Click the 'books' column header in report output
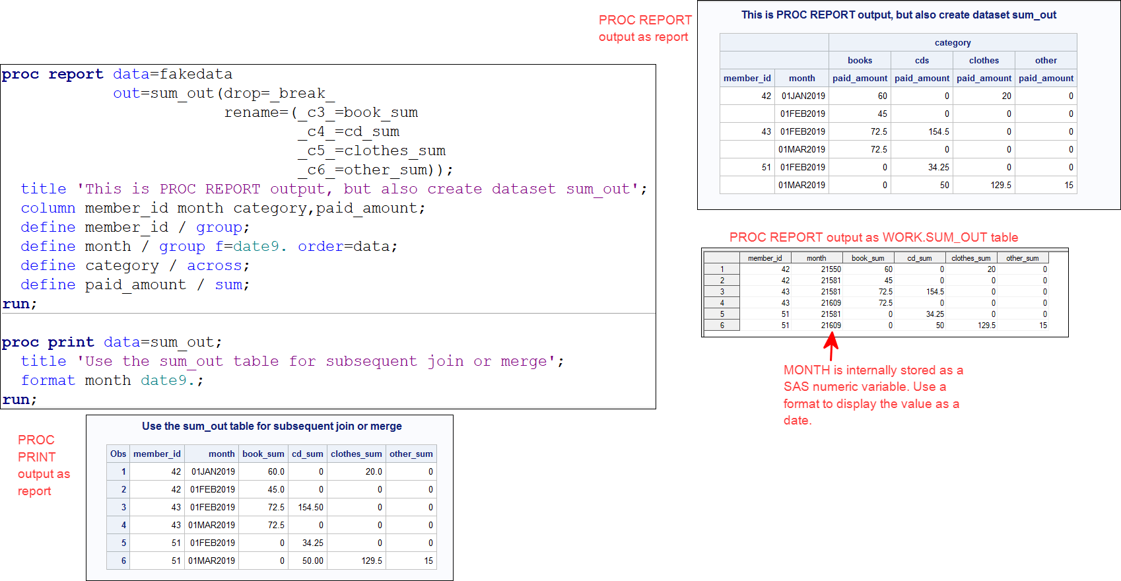Screen dimensions: 1121x581 click(x=860, y=60)
